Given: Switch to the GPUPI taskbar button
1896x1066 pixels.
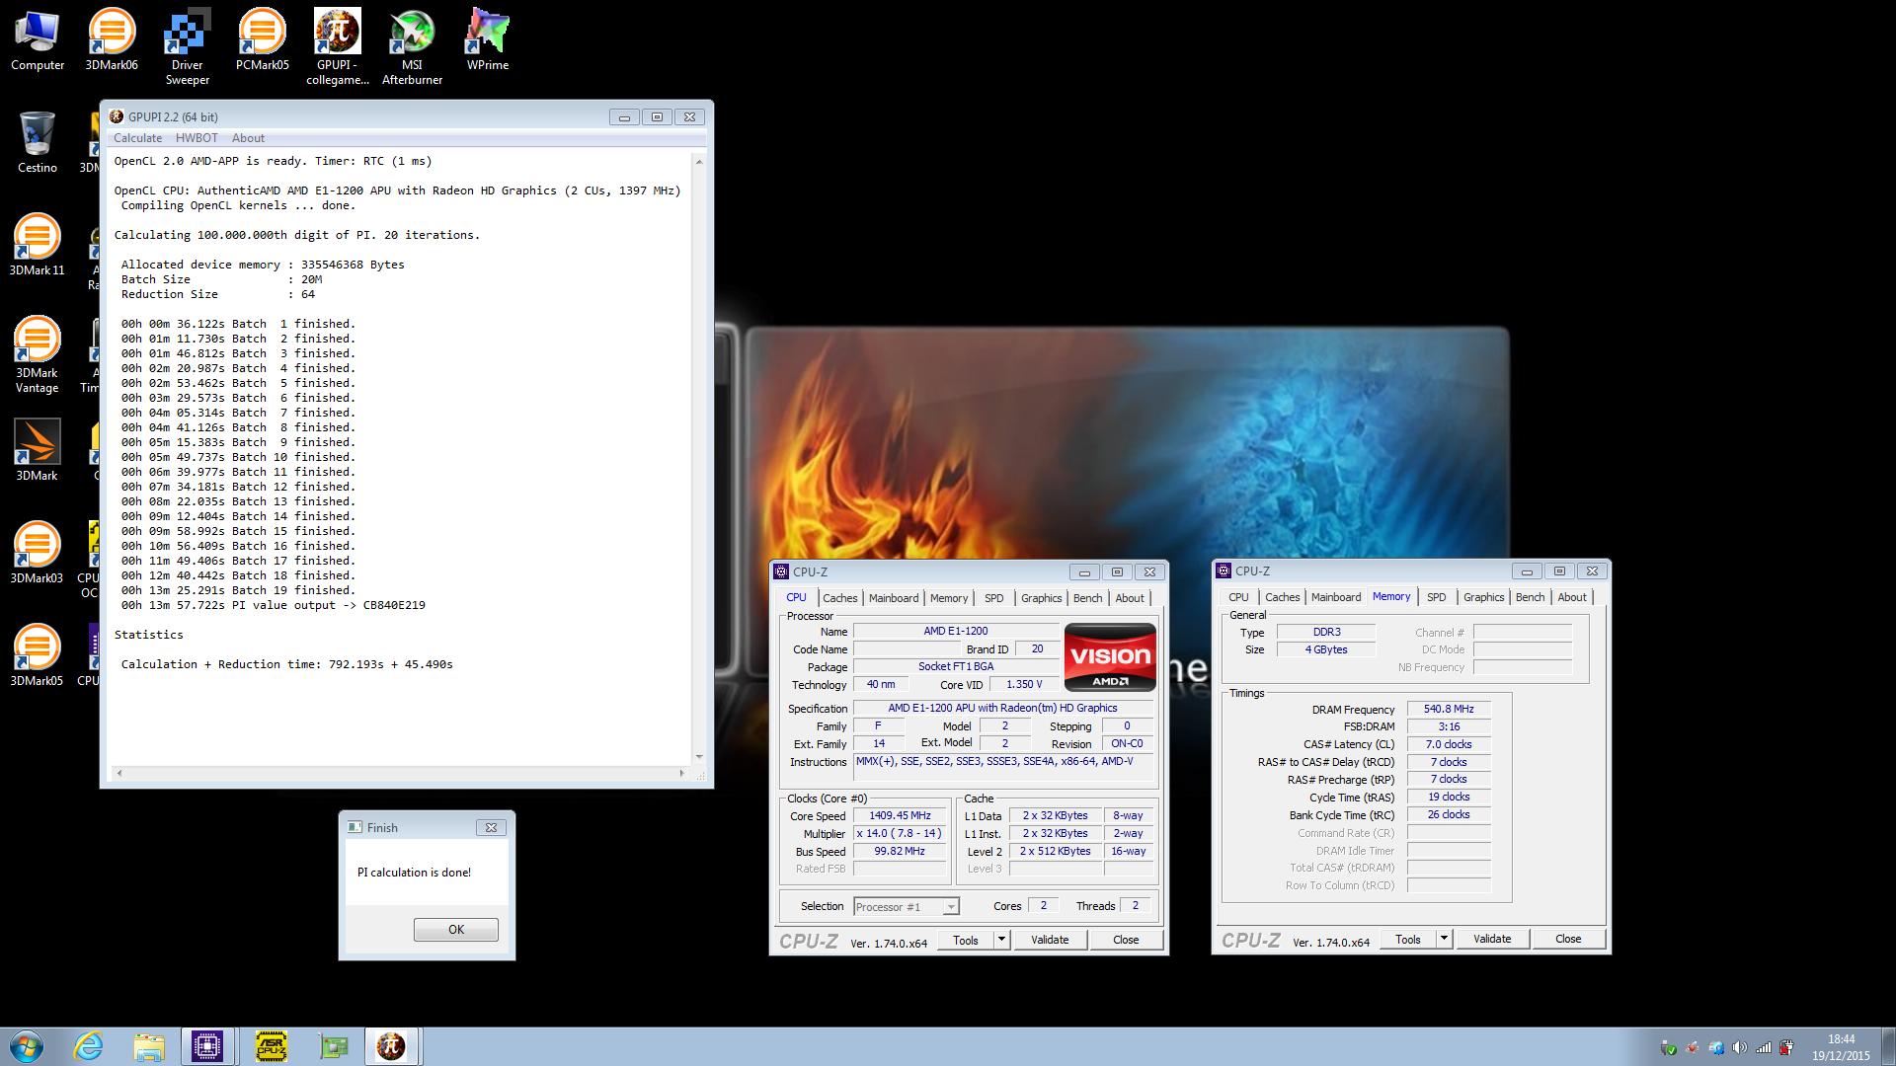Looking at the screenshot, I should click(x=392, y=1046).
